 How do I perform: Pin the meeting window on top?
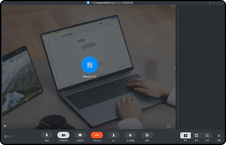tap(210, 3)
